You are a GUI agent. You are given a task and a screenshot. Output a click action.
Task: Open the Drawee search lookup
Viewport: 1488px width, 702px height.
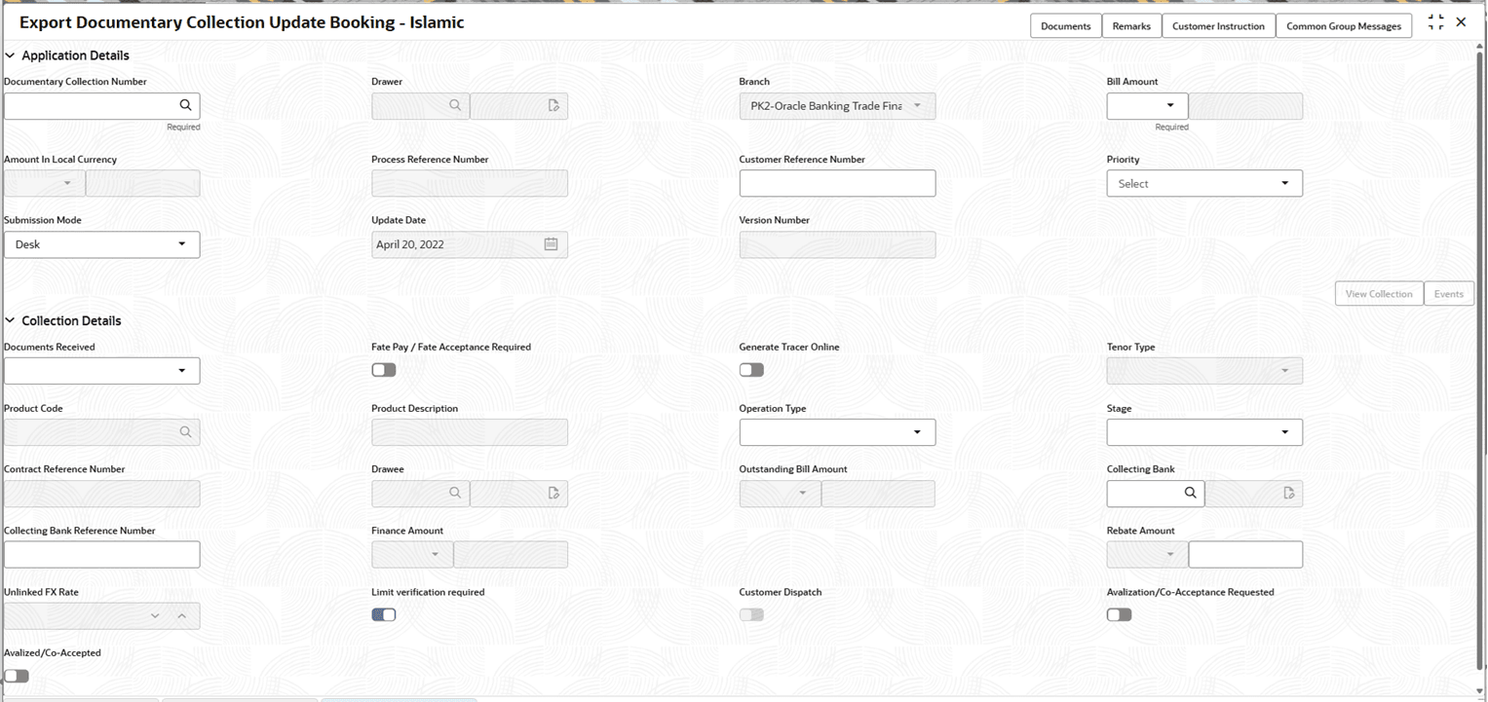[x=454, y=493]
